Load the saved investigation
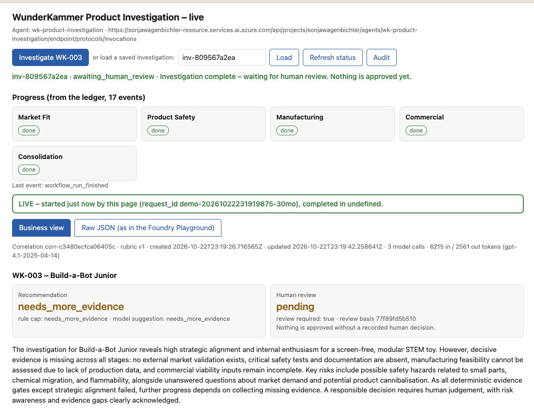534x411 pixels. (x=284, y=58)
